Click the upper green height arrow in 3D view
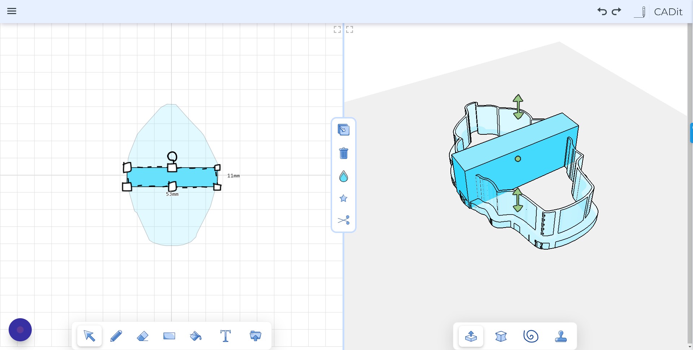 518,107
